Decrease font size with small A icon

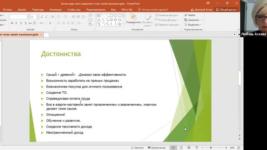46,17
